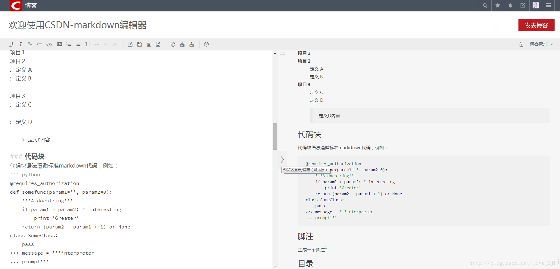Open search from the top navigation bar
The height and width of the screenshot is (269, 560).
pos(485,5)
